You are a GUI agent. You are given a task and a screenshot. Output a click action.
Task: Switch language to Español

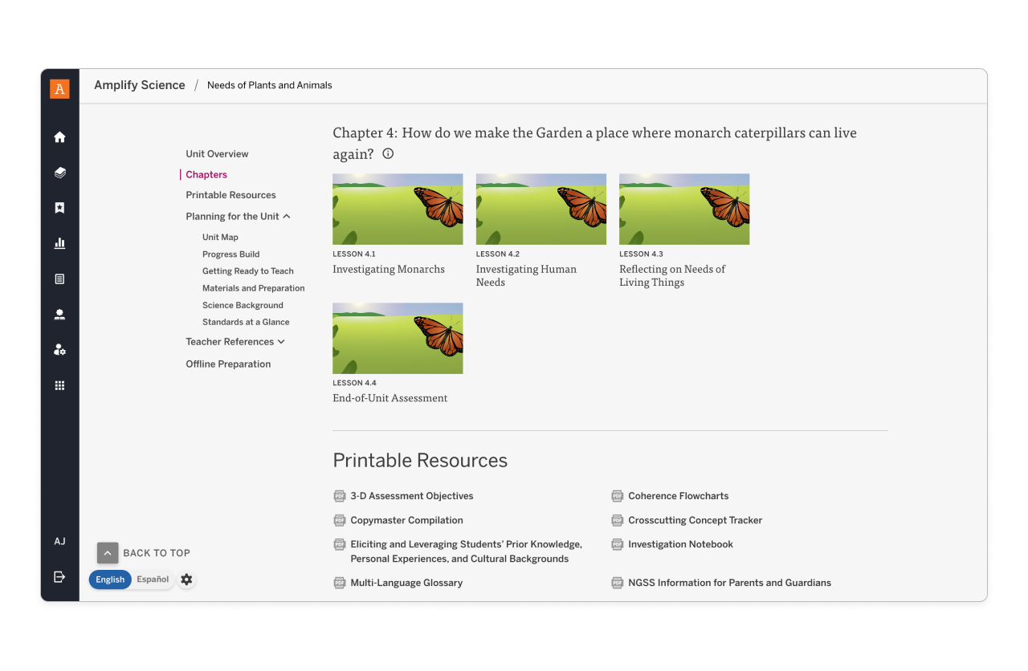click(153, 579)
